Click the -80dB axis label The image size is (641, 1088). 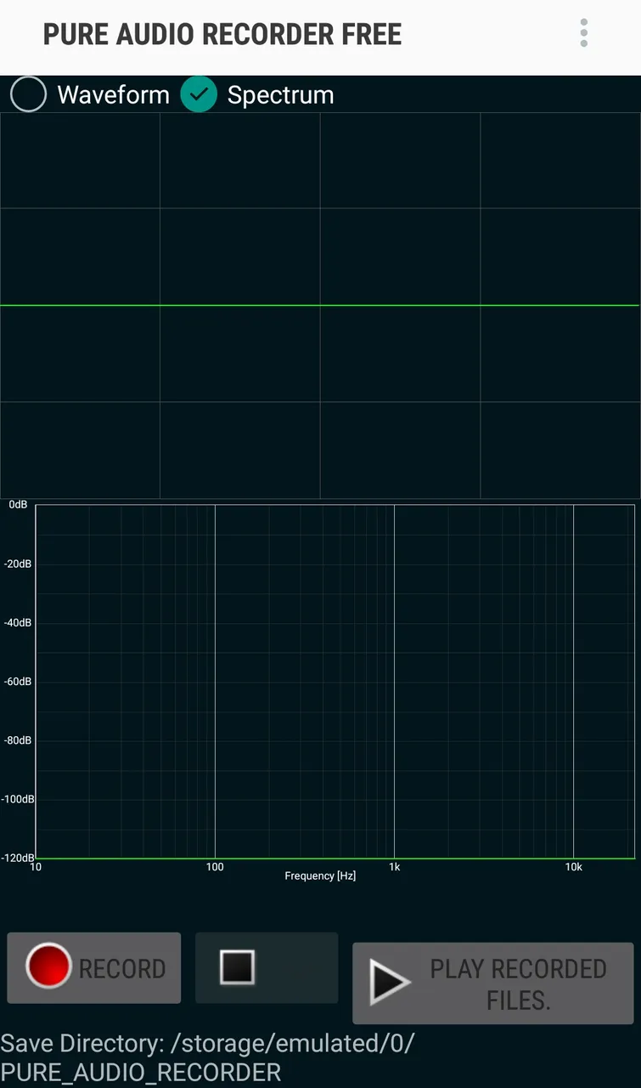click(x=17, y=740)
